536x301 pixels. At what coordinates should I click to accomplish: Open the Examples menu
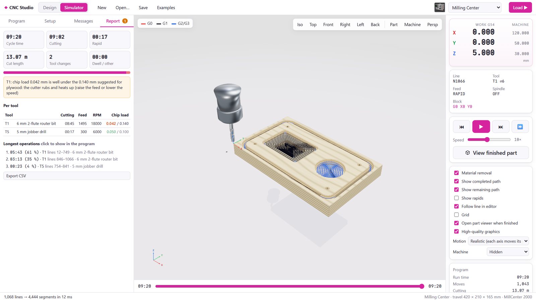(x=166, y=7)
